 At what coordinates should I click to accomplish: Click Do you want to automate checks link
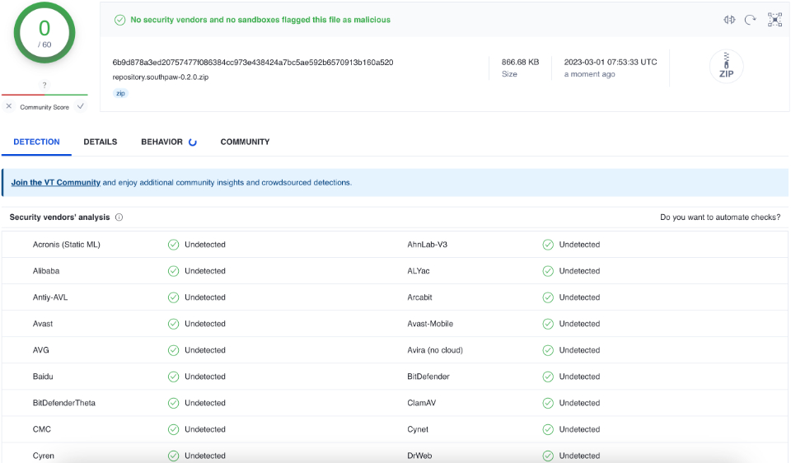coord(720,217)
